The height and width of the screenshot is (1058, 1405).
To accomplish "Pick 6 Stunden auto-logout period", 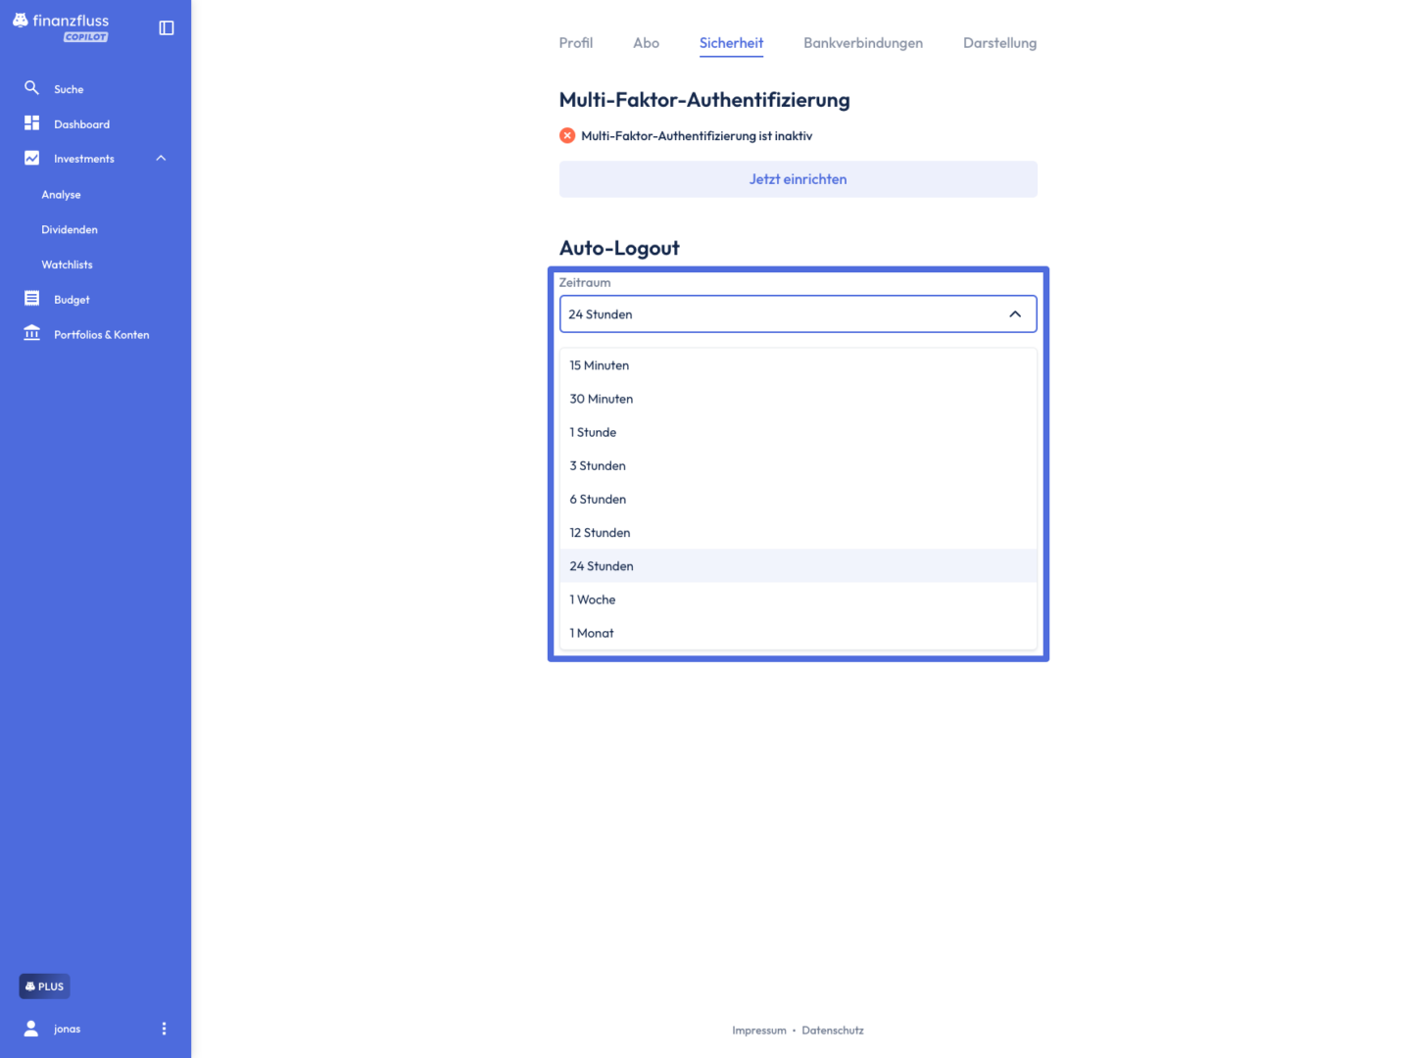I will 798,500.
